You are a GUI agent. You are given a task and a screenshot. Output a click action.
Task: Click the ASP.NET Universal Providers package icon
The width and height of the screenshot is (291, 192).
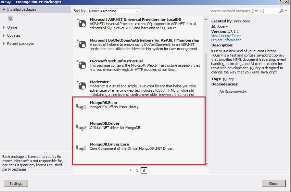tap(81, 23)
